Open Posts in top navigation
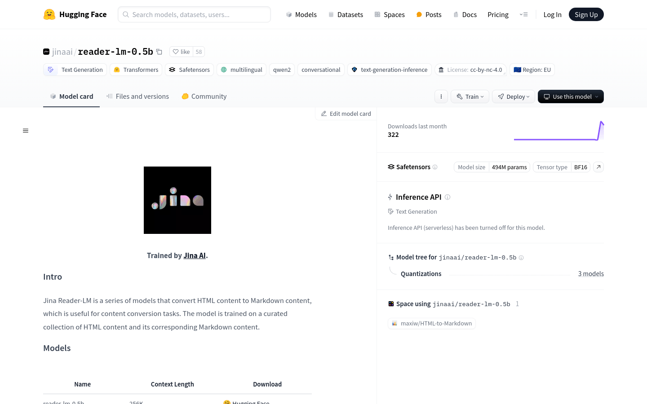647x404 pixels. point(429,14)
